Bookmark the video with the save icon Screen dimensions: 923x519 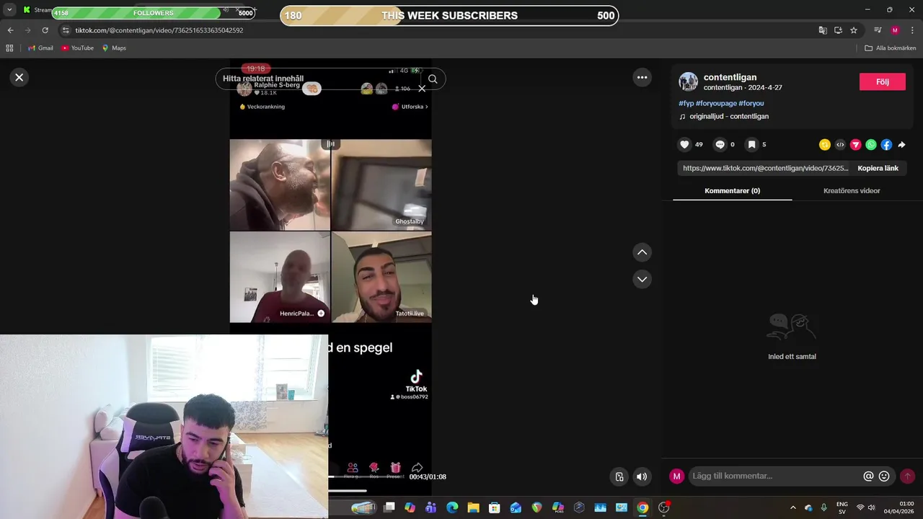click(x=751, y=144)
